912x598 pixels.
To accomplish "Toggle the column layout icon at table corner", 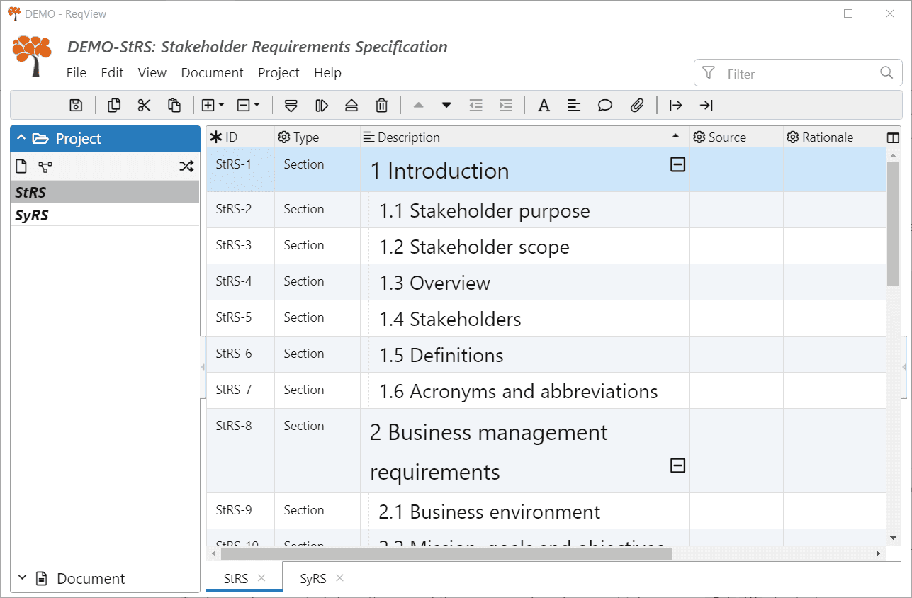I will (x=893, y=137).
